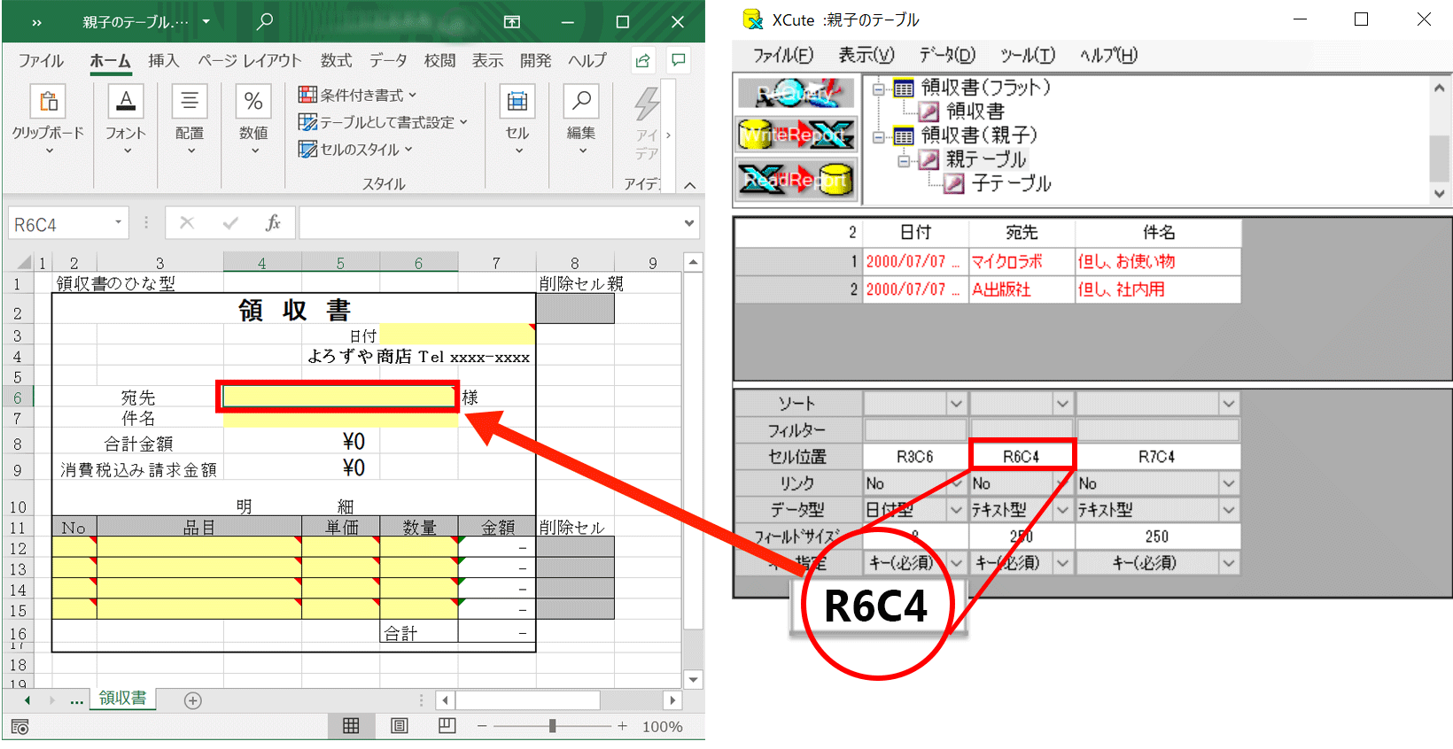Click cell position field R7C4
This screenshot has height=749, width=1453.
(x=1157, y=457)
